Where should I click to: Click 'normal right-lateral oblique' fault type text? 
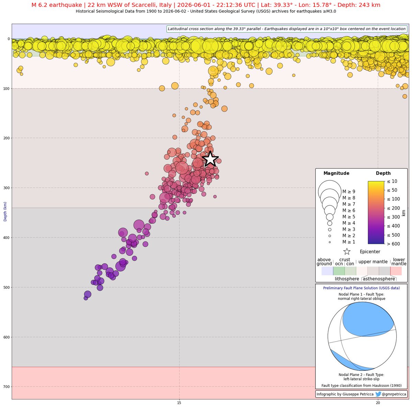point(362,299)
